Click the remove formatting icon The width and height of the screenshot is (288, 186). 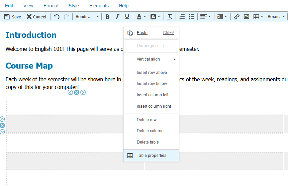point(170,17)
